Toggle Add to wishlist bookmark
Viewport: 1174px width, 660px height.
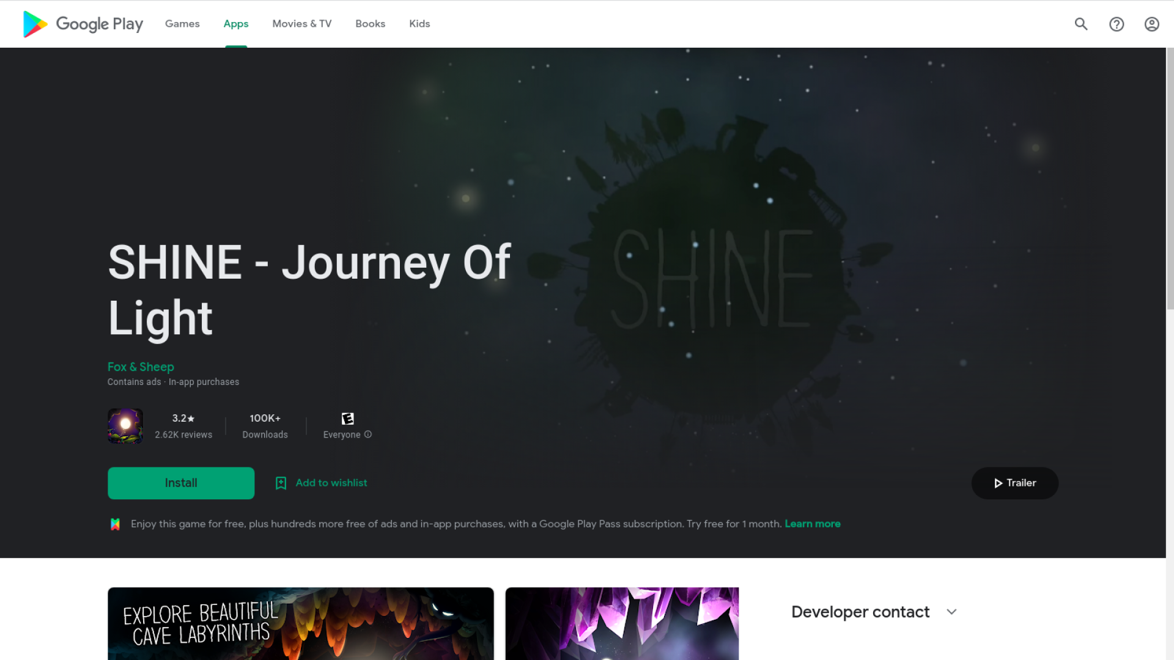pos(321,483)
